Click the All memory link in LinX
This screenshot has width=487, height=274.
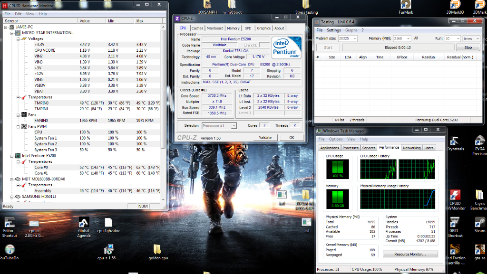[x=416, y=38]
